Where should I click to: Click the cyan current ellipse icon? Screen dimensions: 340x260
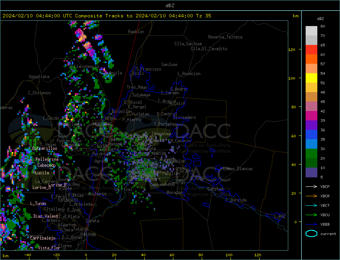point(311,234)
